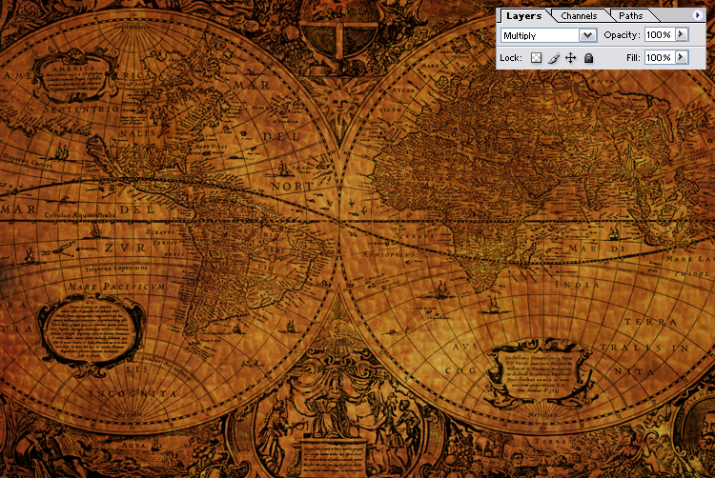Select the Layers tab

click(x=522, y=16)
